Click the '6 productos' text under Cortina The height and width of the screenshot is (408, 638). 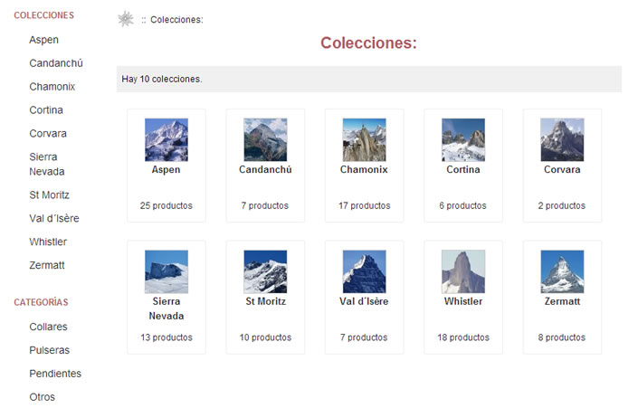click(x=463, y=206)
